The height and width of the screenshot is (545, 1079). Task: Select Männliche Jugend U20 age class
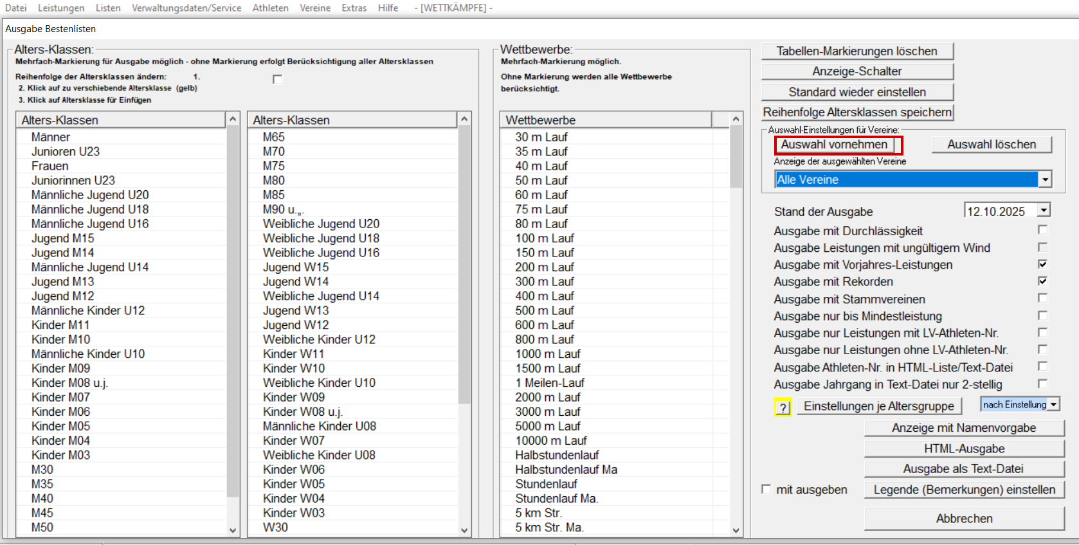click(x=90, y=195)
